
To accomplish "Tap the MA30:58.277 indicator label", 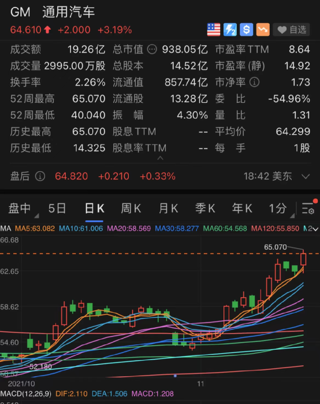I will coord(177,228).
